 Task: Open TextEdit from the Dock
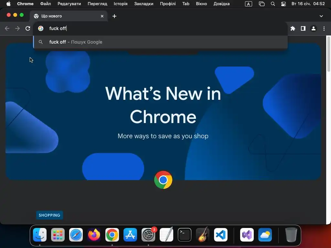(x=166, y=235)
